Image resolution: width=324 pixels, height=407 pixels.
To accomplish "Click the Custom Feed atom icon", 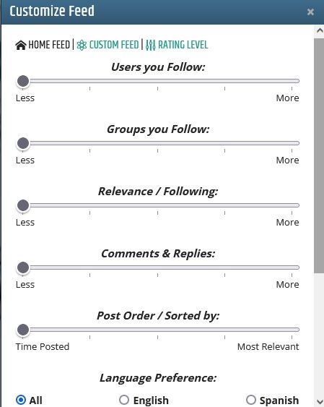I will [x=82, y=45].
